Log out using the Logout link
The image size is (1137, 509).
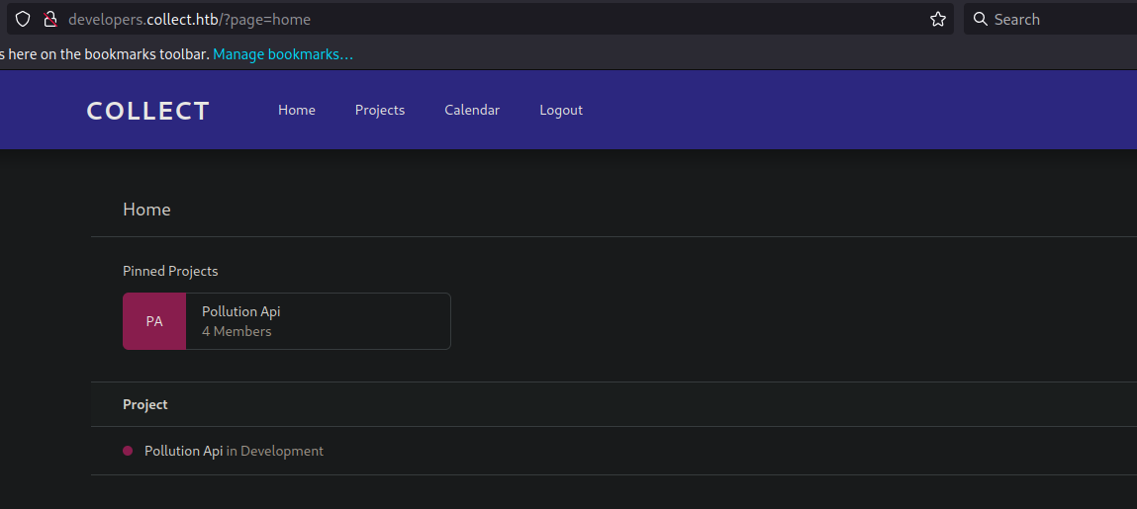tap(561, 110)
